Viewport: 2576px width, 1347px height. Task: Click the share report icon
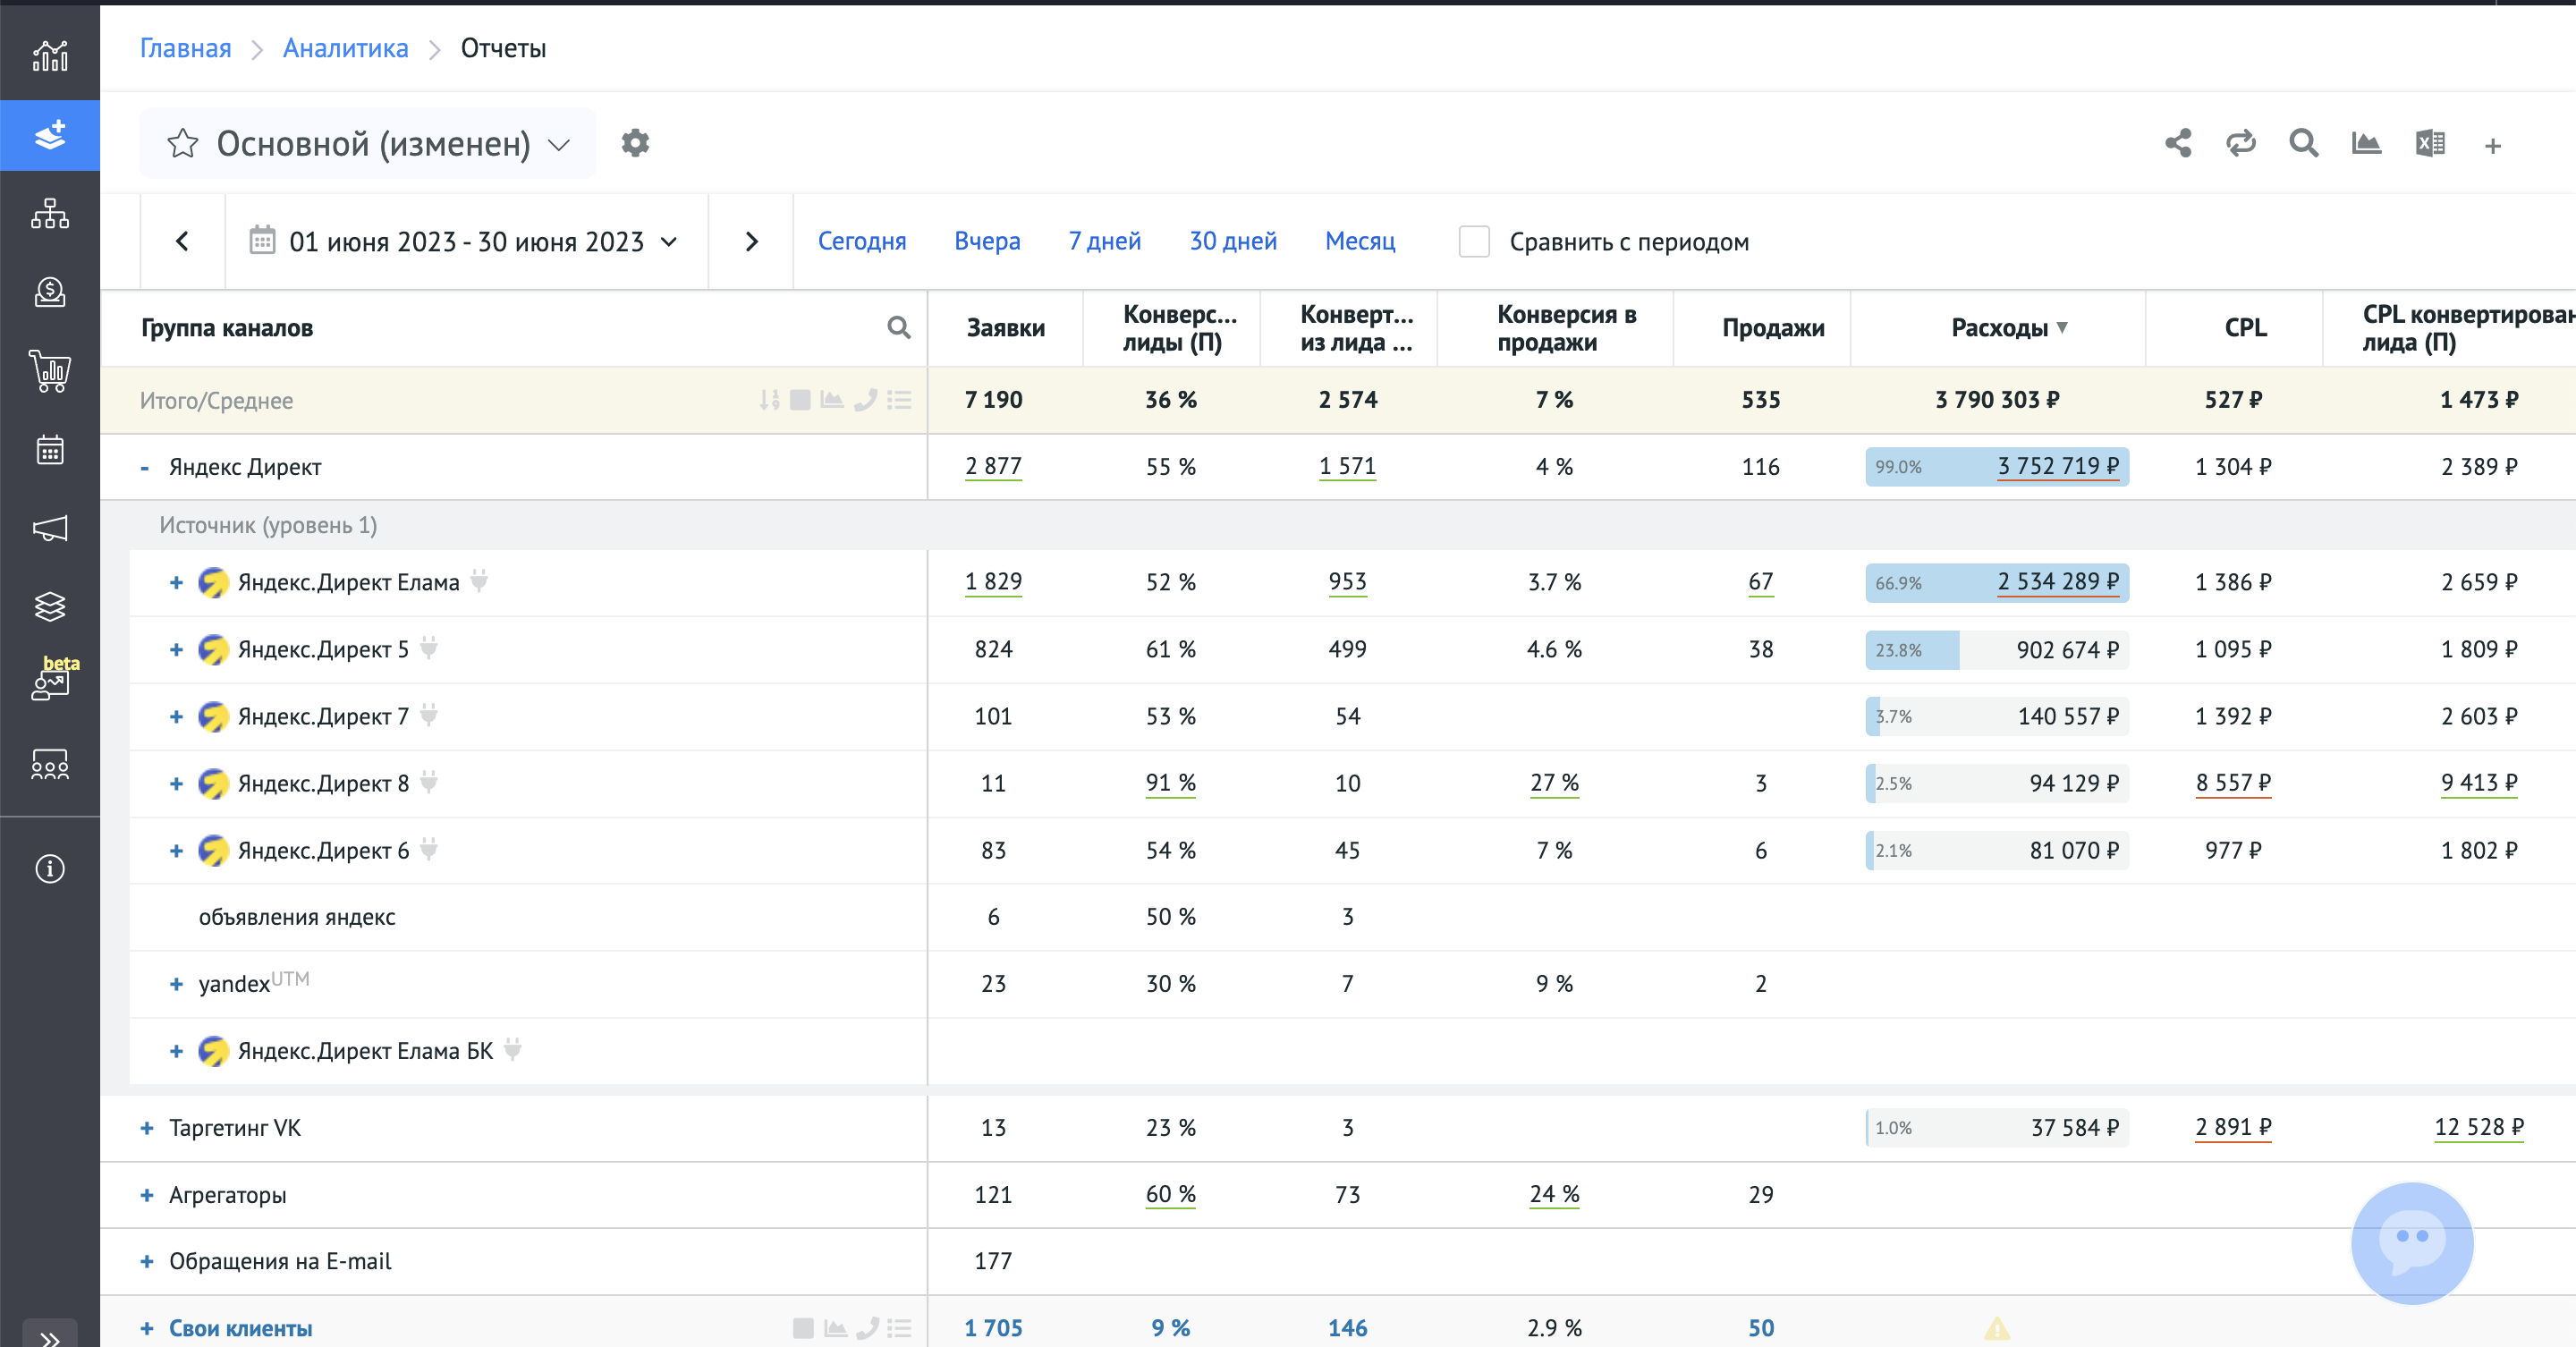tap(2178, 144)
